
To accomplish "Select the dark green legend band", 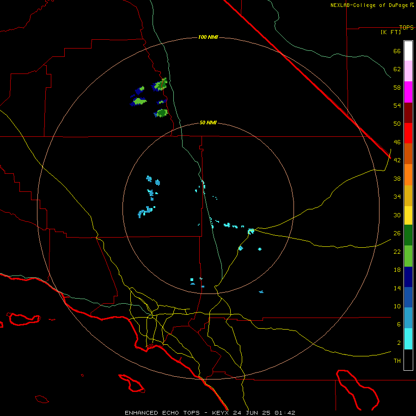I will 408,235.
